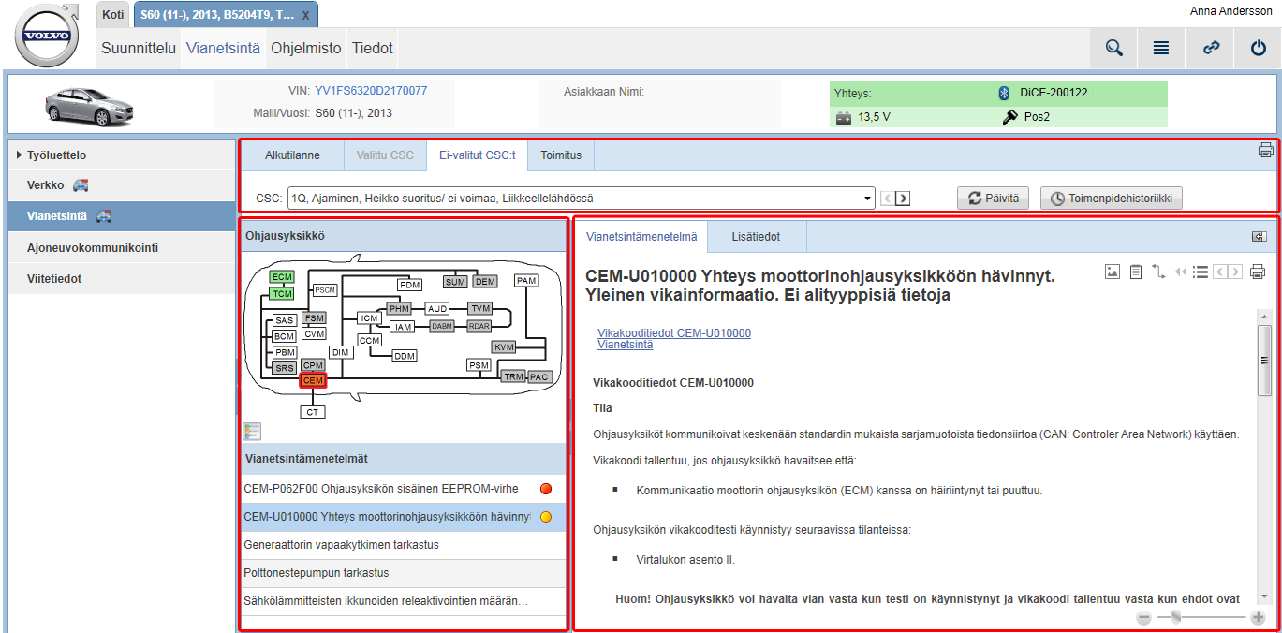Select the SRS unit in the diagram
Viewport: 1282px width, 633px height.
point(285,368)
